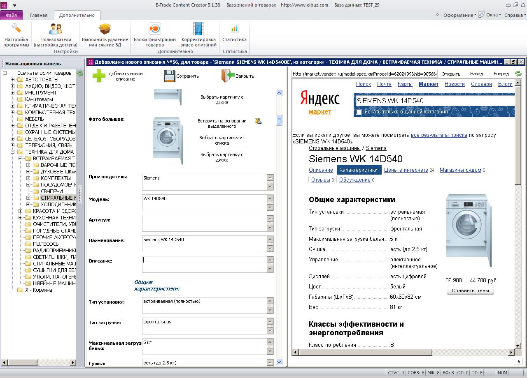Open Маркет link in Yandex top navigation
The height and width of the screenshot is (378, 527).
pos(429,84)
